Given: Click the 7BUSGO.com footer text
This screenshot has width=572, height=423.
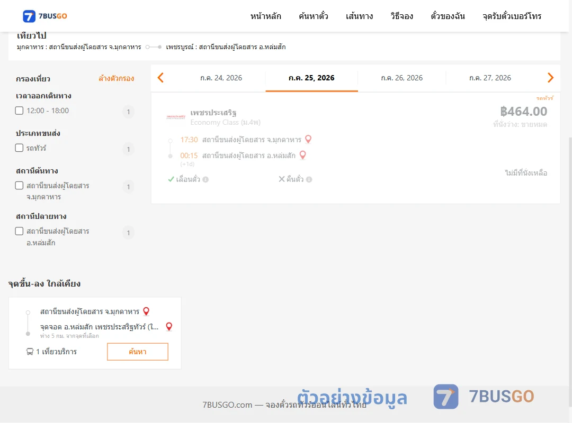Looking at the screenshot, I should coord(284,404).
